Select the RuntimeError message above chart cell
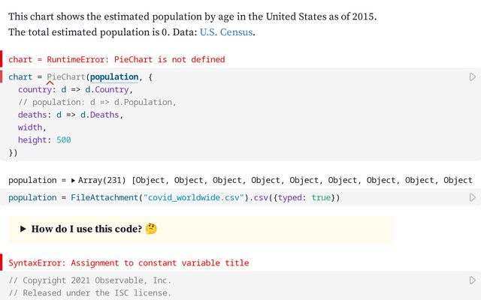This screenshot has width=481, height=300. 116,59
